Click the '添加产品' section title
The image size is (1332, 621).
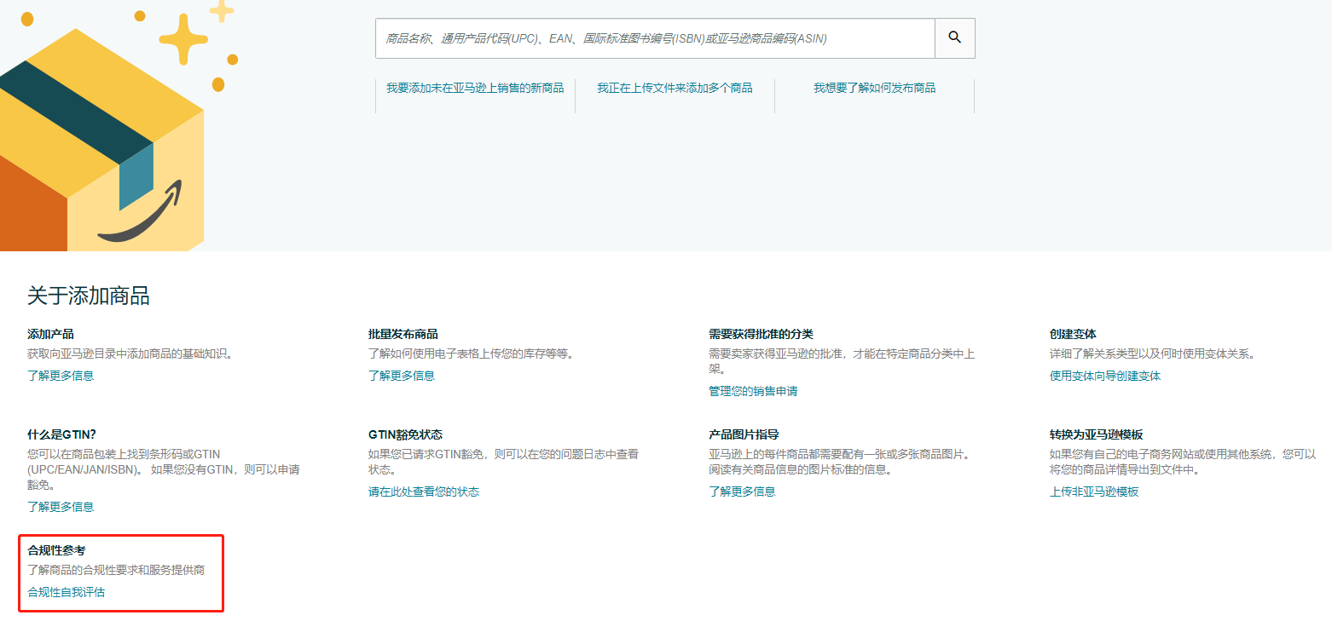[50, 334]
